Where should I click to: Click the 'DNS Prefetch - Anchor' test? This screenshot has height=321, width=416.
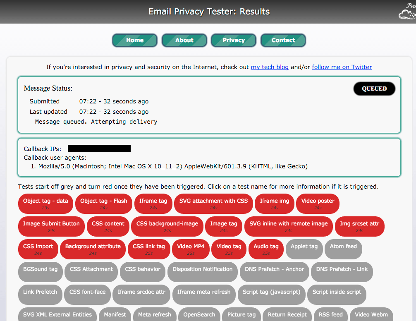pyautogui.click(x=274, y=272)
